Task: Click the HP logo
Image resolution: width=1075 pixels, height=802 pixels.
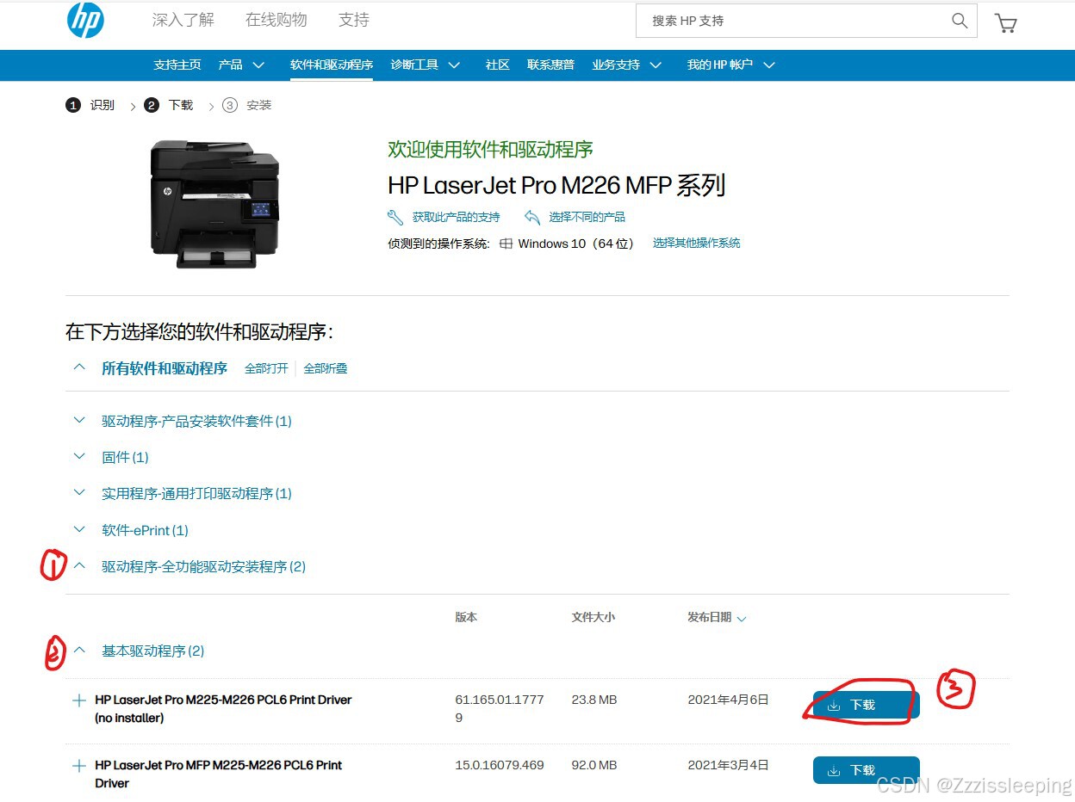Action: (x=85, y=20)
